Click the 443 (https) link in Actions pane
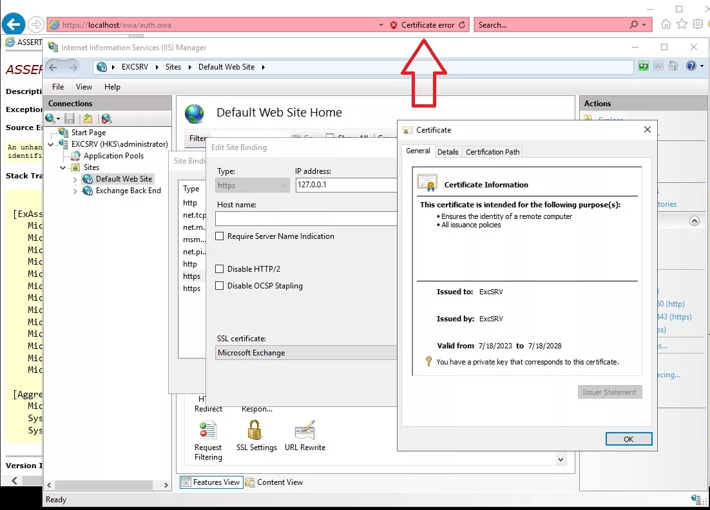The image size is (710, 510). (x=674, y=317)
